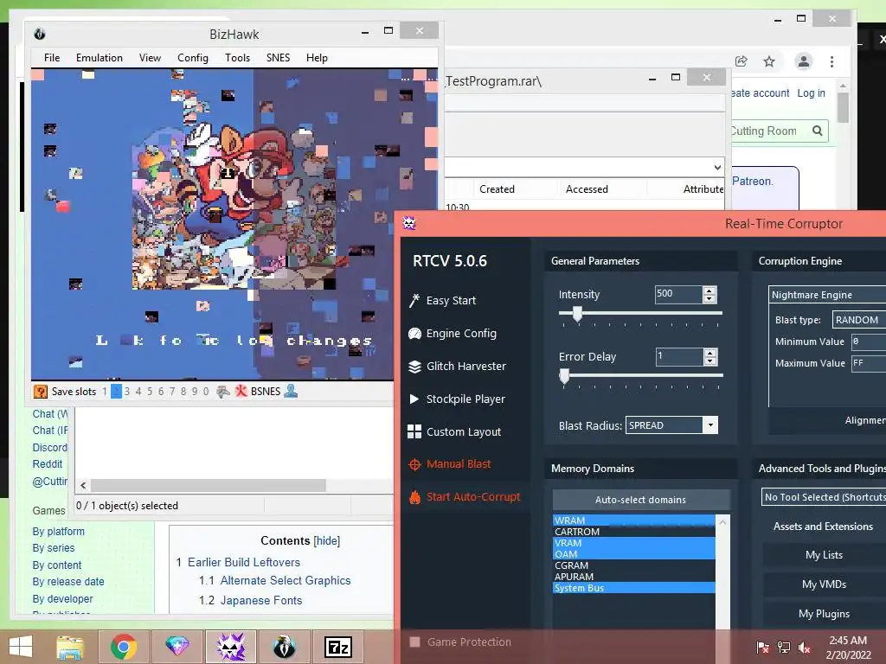Open Engine Config in RTCV sidebar
The width and height of the screenshot is (886, 664).
[461, 334]
